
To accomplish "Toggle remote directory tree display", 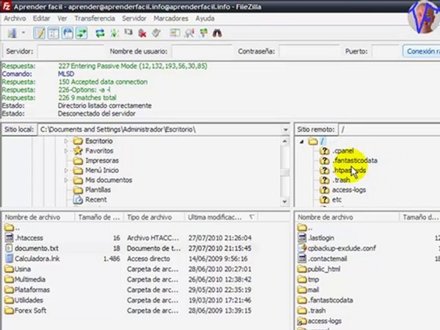I will [67, 33].
